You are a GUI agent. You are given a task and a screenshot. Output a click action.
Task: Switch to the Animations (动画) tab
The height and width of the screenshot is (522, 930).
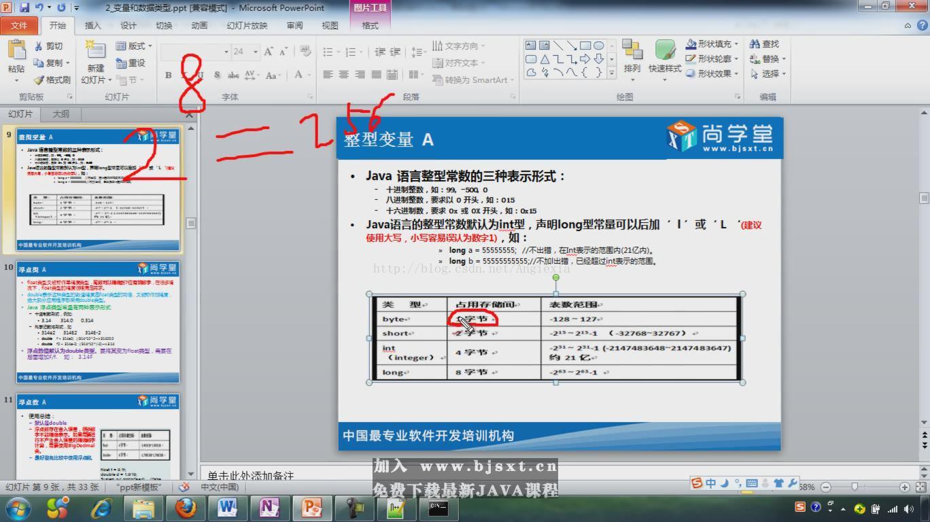coord(199,26)
